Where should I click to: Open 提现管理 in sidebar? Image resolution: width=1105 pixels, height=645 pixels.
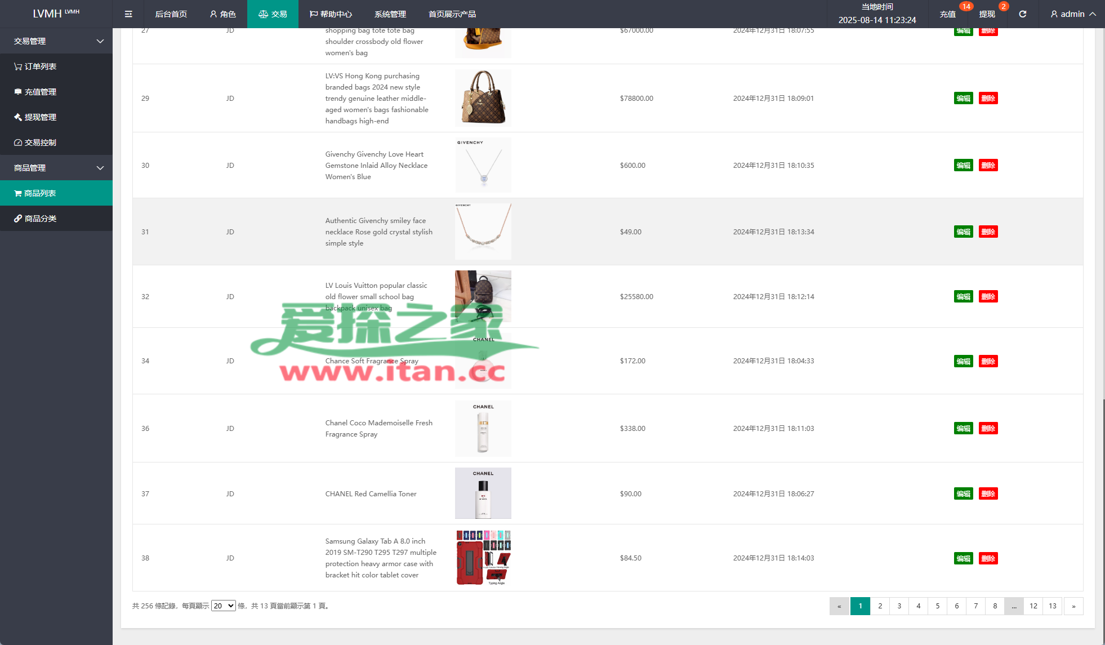(56, 117)
